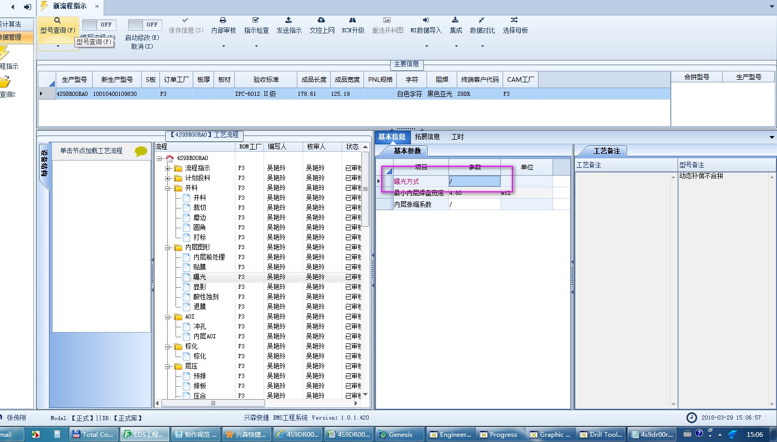Screen dimensions: 777x442
Task: Choose master board via 选择母板 icon
Action: [x=514, y=20]
